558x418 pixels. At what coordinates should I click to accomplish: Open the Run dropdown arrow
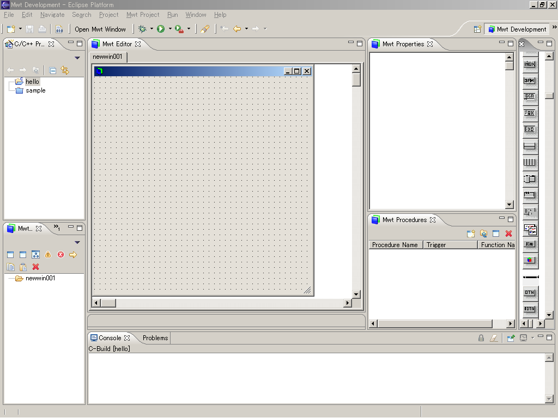pos(170,29)
